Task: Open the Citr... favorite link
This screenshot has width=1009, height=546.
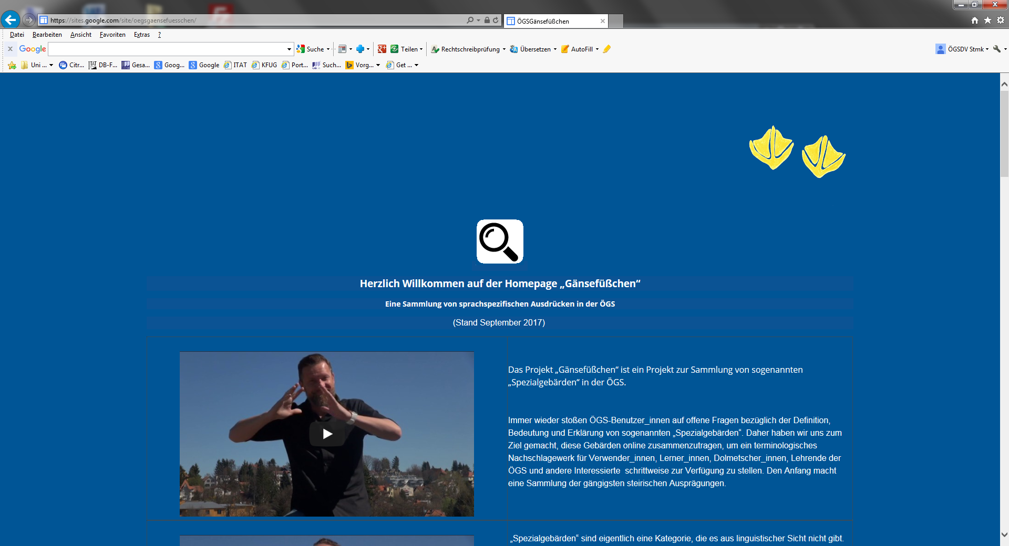Action: tap(71, 65)
